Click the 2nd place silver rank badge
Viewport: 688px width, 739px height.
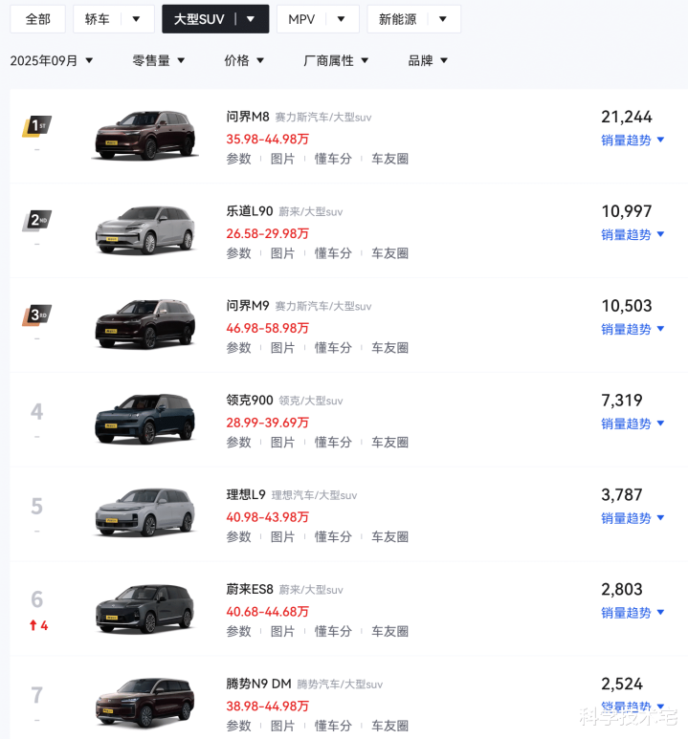click(x=37, y=221)
